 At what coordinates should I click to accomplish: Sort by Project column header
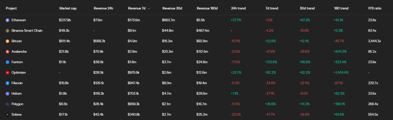click(11, 8)
